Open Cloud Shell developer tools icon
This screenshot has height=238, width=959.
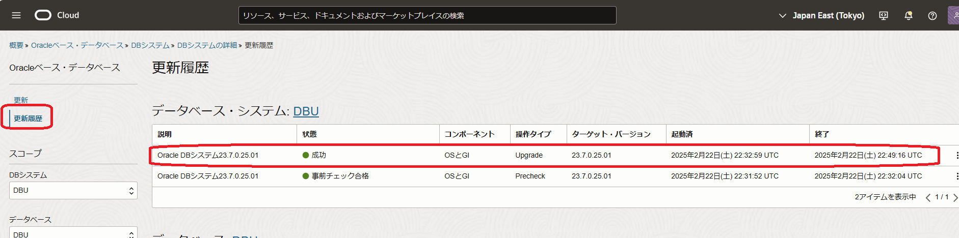884,16
